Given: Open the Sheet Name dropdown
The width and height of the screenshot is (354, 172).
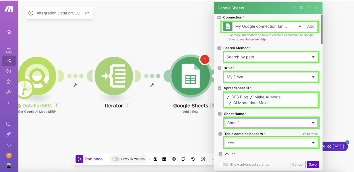Looking at the screenshot, I should click(x=271, y=123).
